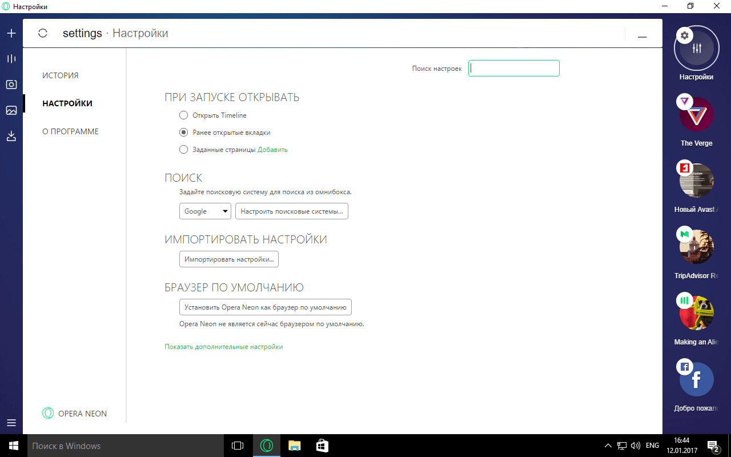The image size is (731, 457).
Task: Click the volume icon in system tray
Action: [636, 446]
